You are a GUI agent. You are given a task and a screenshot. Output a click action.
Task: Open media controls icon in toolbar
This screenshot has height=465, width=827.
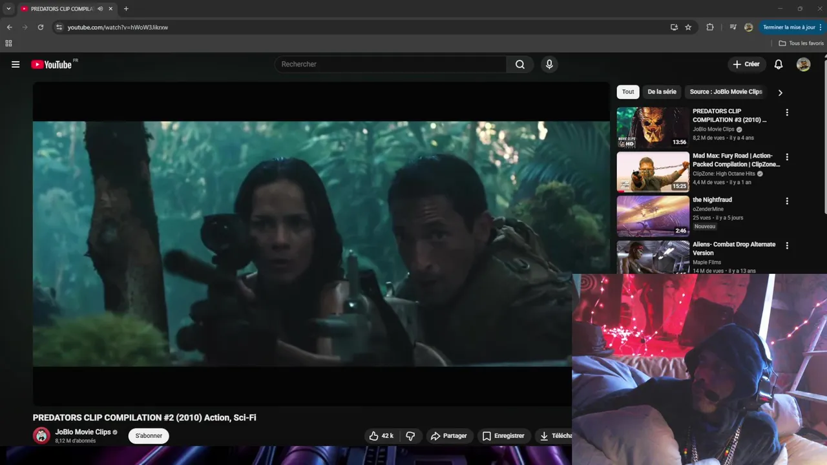click(733, 27)
